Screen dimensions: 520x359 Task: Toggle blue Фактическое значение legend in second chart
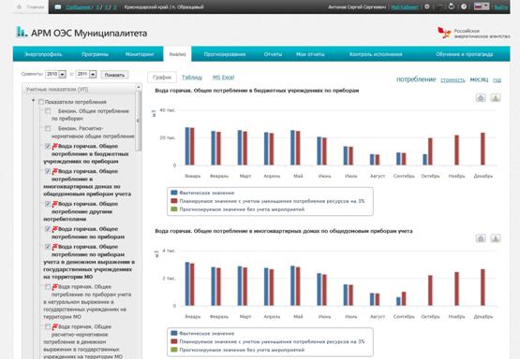(202, 333)
